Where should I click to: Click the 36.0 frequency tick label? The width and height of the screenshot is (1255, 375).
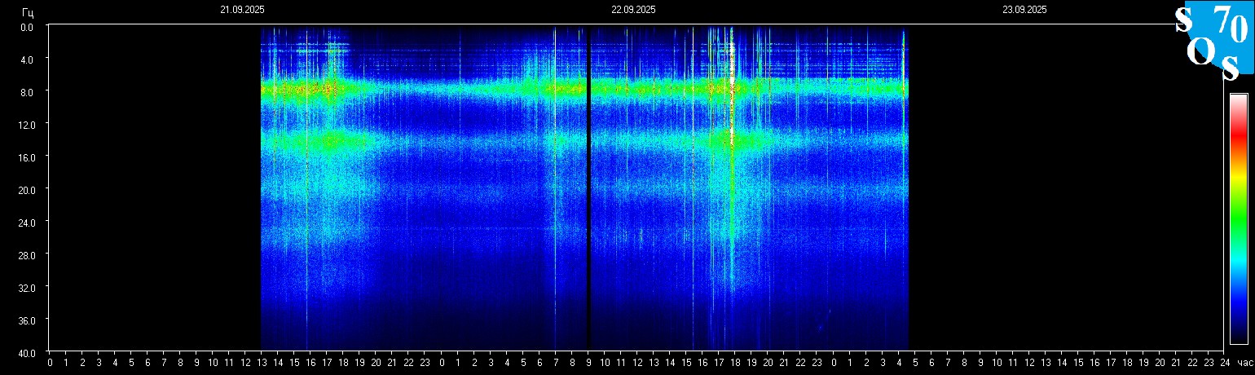click(x=27, y=320)
